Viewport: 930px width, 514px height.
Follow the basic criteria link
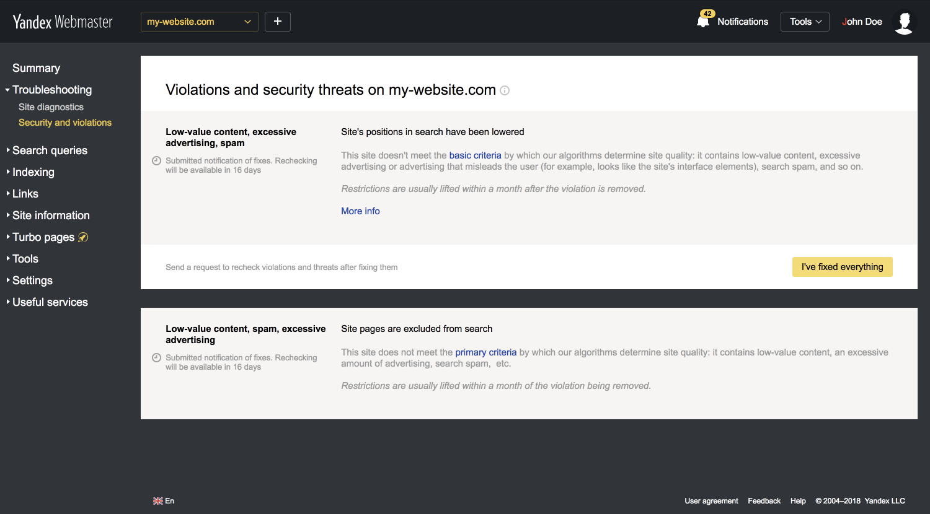475,155
